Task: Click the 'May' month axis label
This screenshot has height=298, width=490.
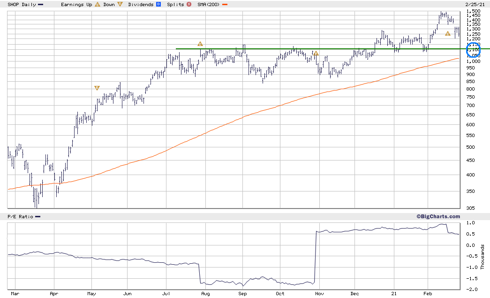Action: pos(91,294)
